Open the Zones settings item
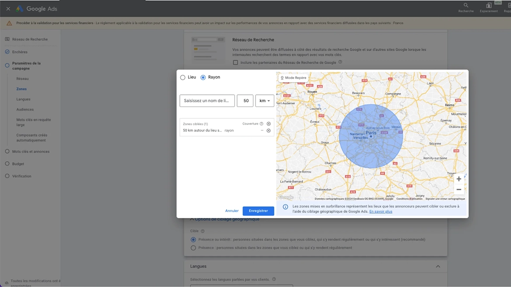Image resolution: width=511 pixels, height=287 pixels. coord(21,89)
